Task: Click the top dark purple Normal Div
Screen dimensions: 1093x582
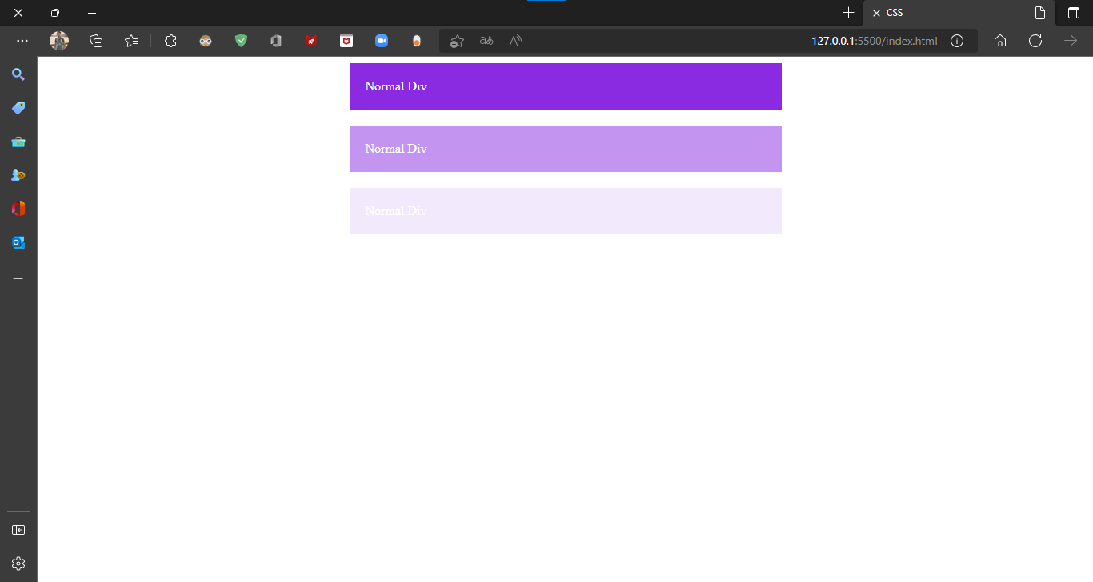Action: [565, 86]
